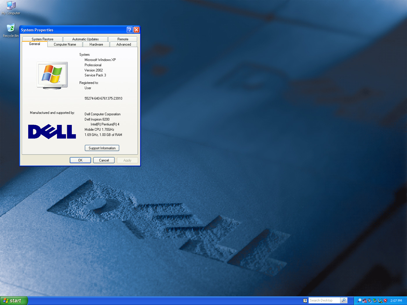Switch to the Remote tab

coord(123,39)
